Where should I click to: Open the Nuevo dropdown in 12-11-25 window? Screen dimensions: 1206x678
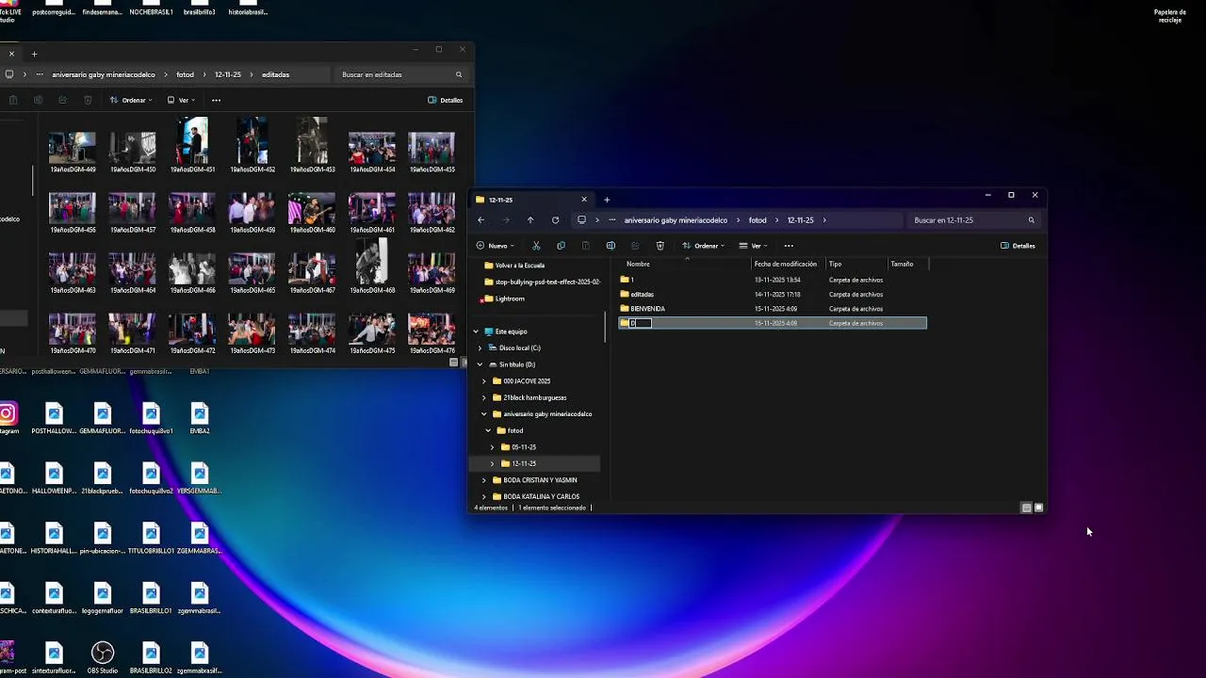point(496,246)
